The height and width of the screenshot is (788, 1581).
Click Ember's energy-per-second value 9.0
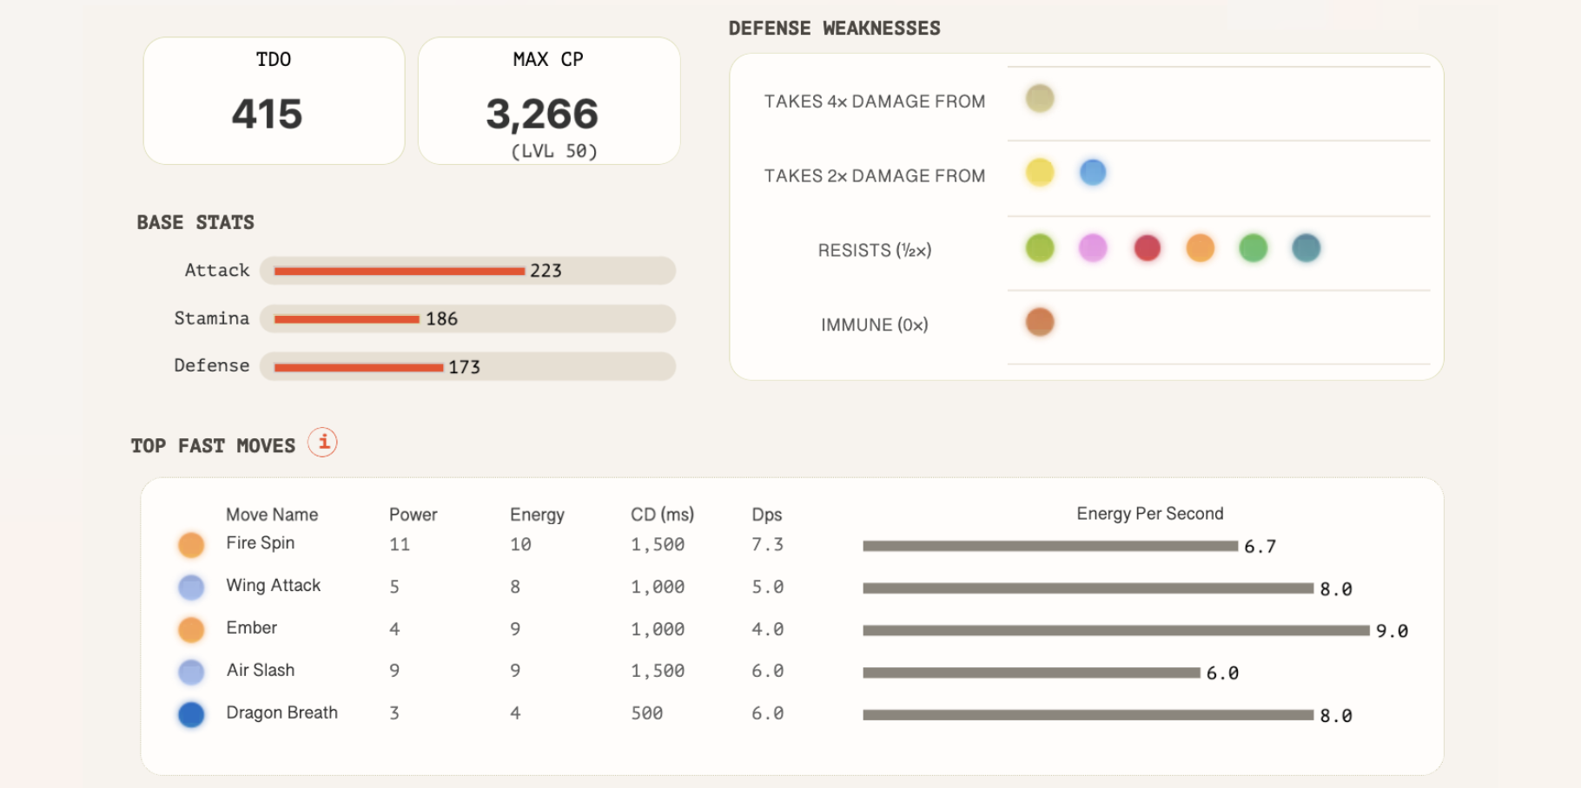pyautogui.click(x=1392, y=631)
